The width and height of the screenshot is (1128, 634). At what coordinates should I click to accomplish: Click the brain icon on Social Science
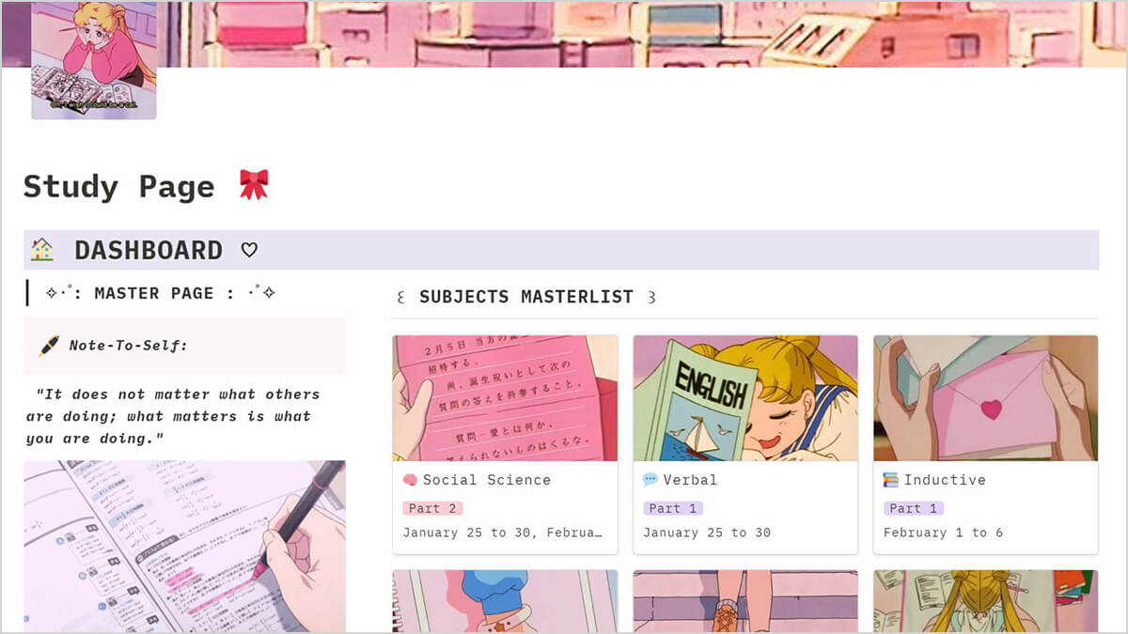[410, 480]
